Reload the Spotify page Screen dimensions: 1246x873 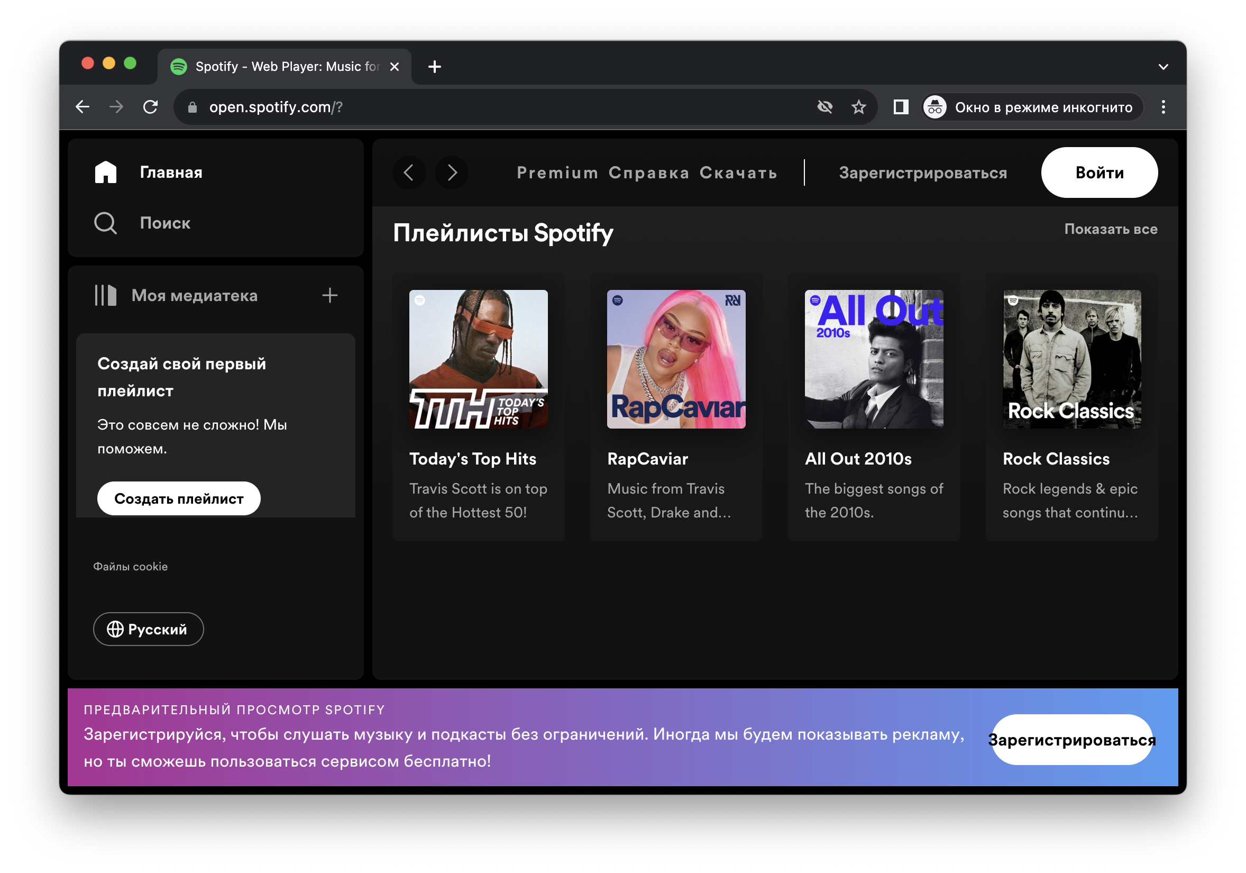click(x=150, y=107)
